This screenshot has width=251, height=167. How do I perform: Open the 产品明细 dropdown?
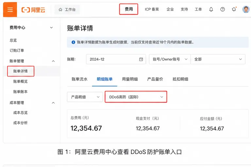pos(85,97)
